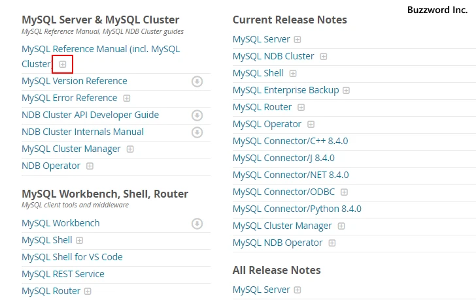The height and width of the screenshot is (300, 476).
Task: Open MySQL Shell for VS Code link
Action: [72, 257]
